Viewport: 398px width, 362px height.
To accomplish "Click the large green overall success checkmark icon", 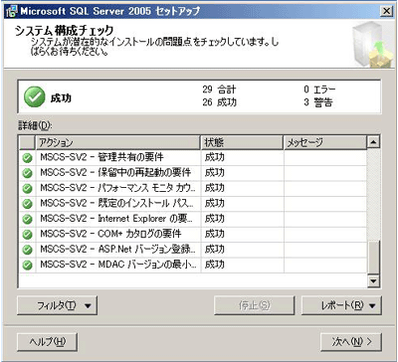I will click(34, 96).
